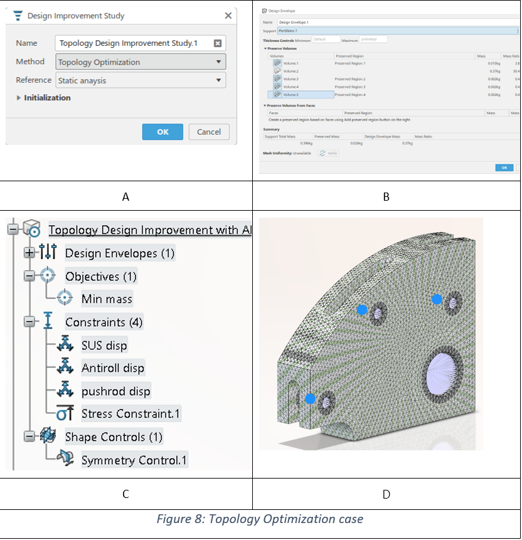Click the 0.396kg summary value

(x=306, y=143)
